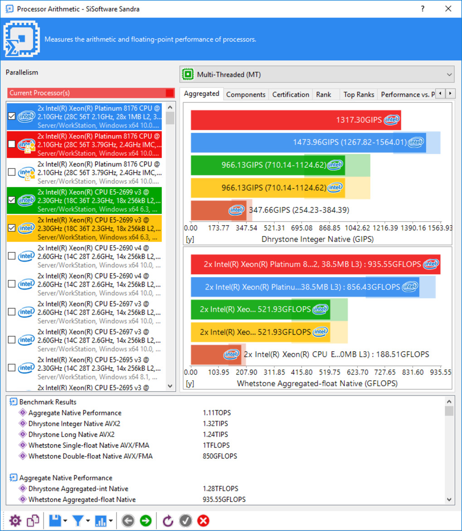This screenshot has width=462, height=531.
Task: Expand the chart icon dropdown arrow
Action: [x=111, y=521]
